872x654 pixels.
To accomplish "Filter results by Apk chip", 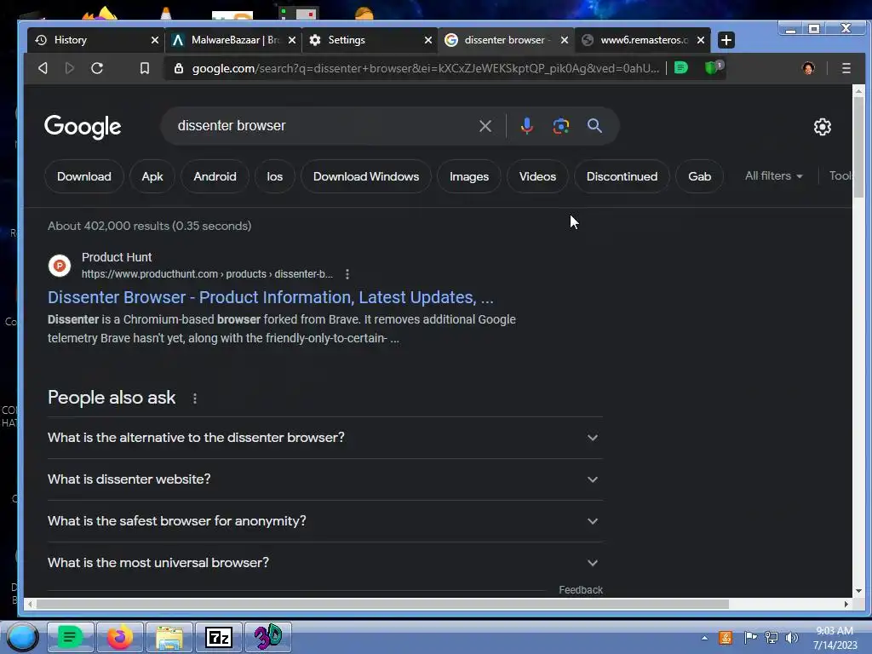I will coord(152,176).
